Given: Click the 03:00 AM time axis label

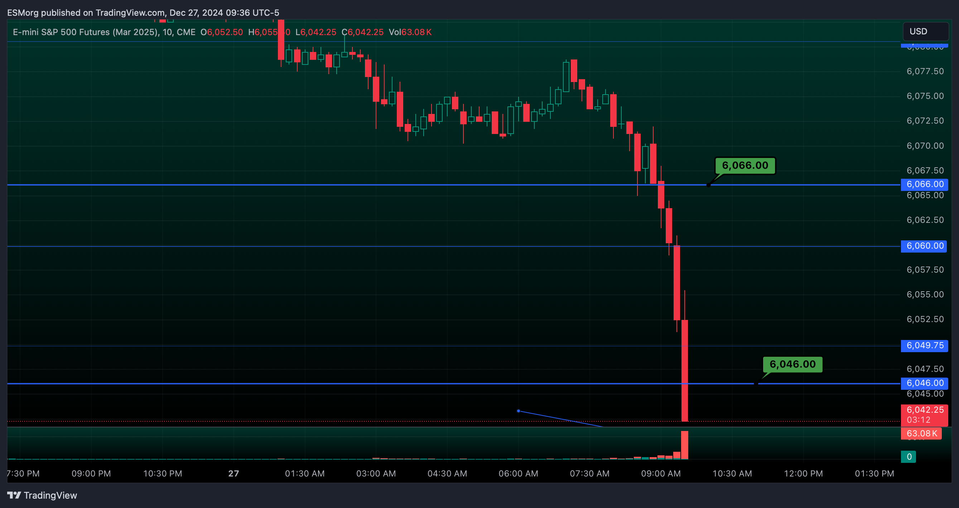Looking at the screenshot, I should pyautogui.click(x=376, y=474).
